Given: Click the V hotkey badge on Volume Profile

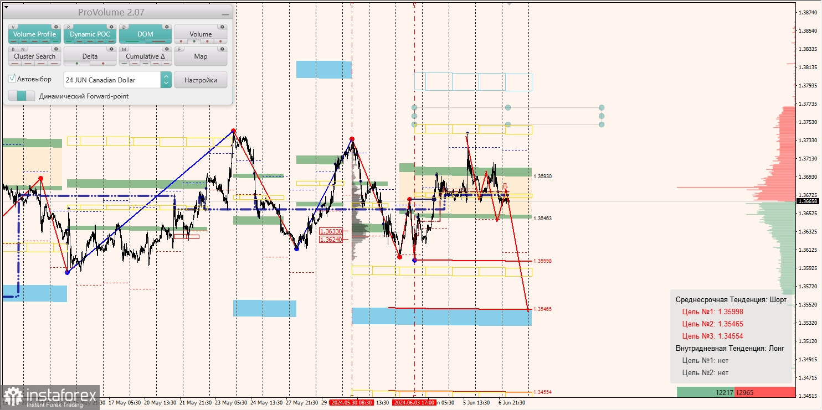Looking at the screenshot, I should [x=13, y=27].
